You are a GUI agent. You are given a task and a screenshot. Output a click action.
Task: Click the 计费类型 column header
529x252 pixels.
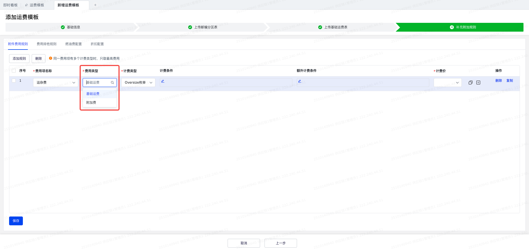click(x=130, y=71)
